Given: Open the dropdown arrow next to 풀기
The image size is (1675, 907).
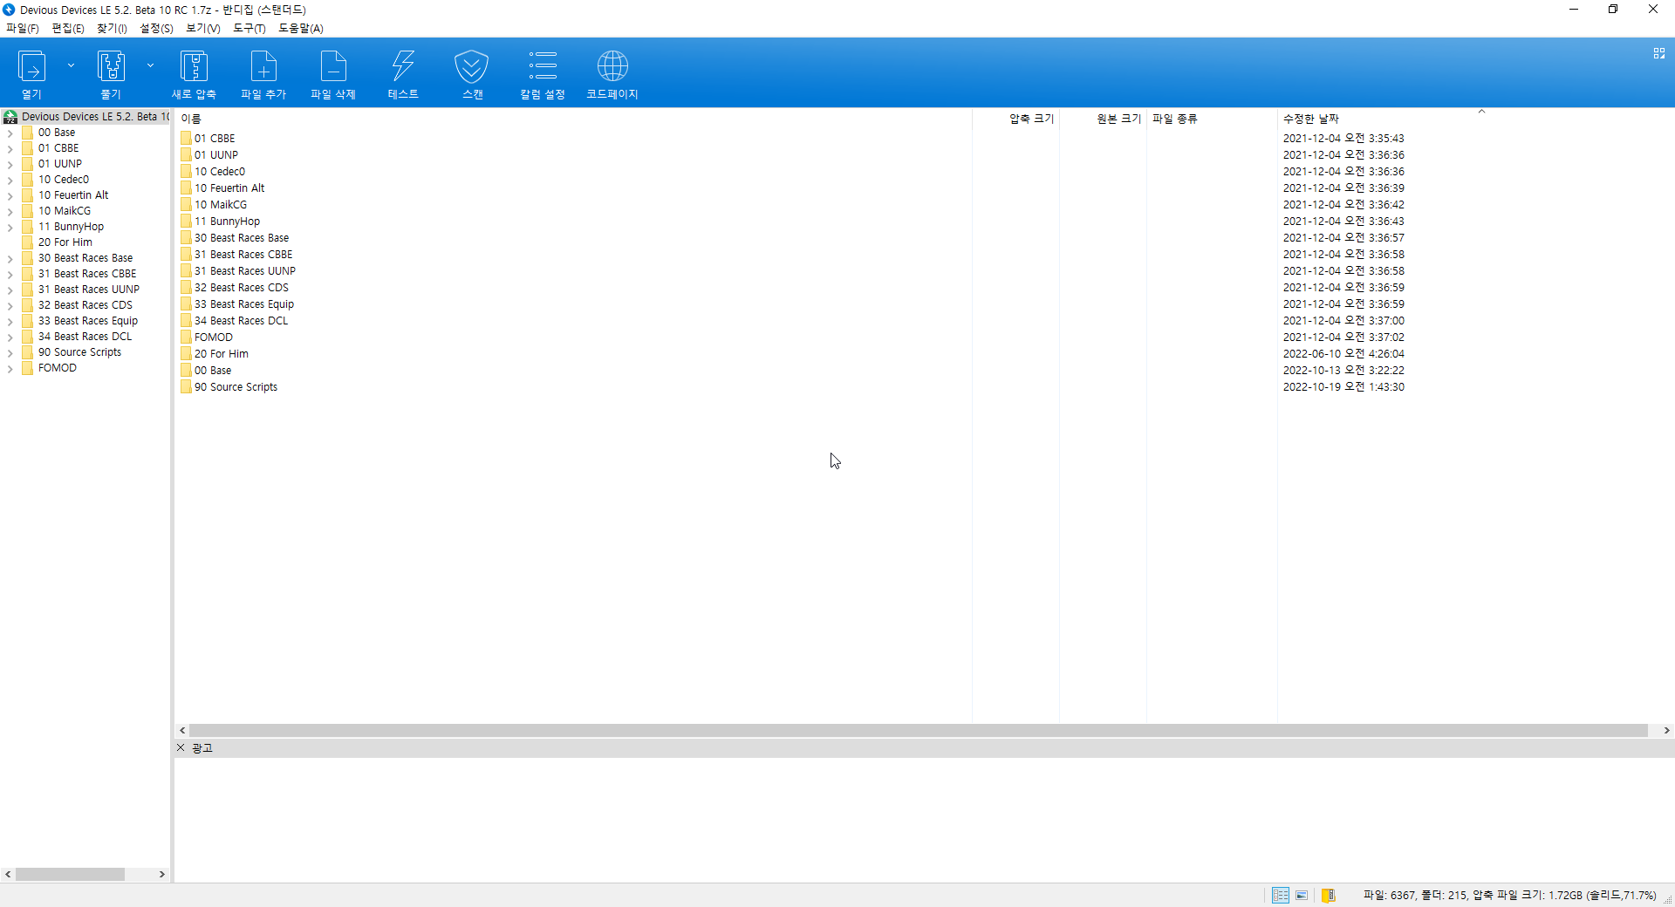Looking at the screenshot, I should tap(150, 65).
